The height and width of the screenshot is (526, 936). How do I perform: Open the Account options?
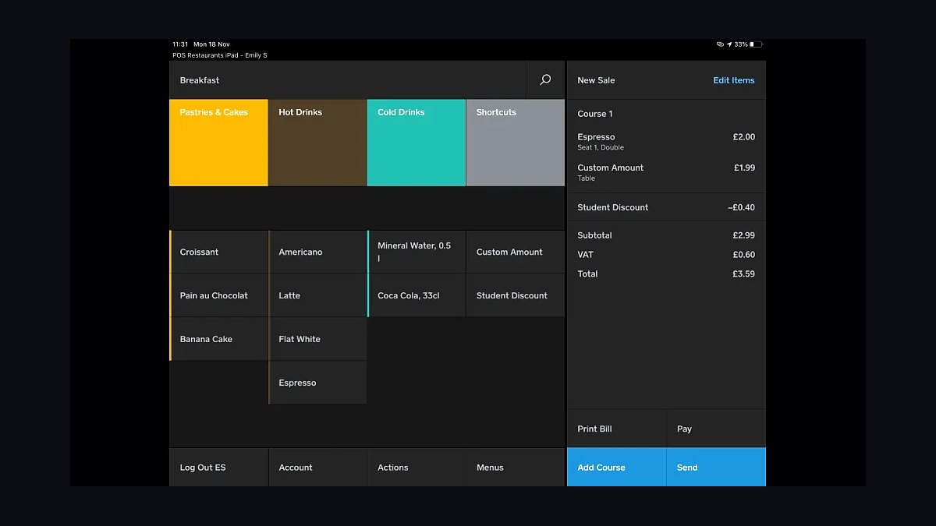tap(317, 467)
